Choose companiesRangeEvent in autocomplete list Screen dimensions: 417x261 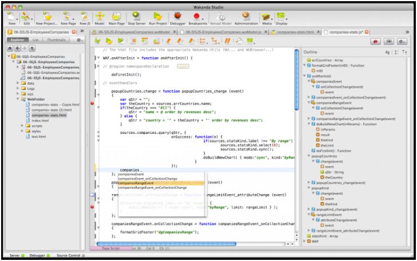click(x=161, y=183)
